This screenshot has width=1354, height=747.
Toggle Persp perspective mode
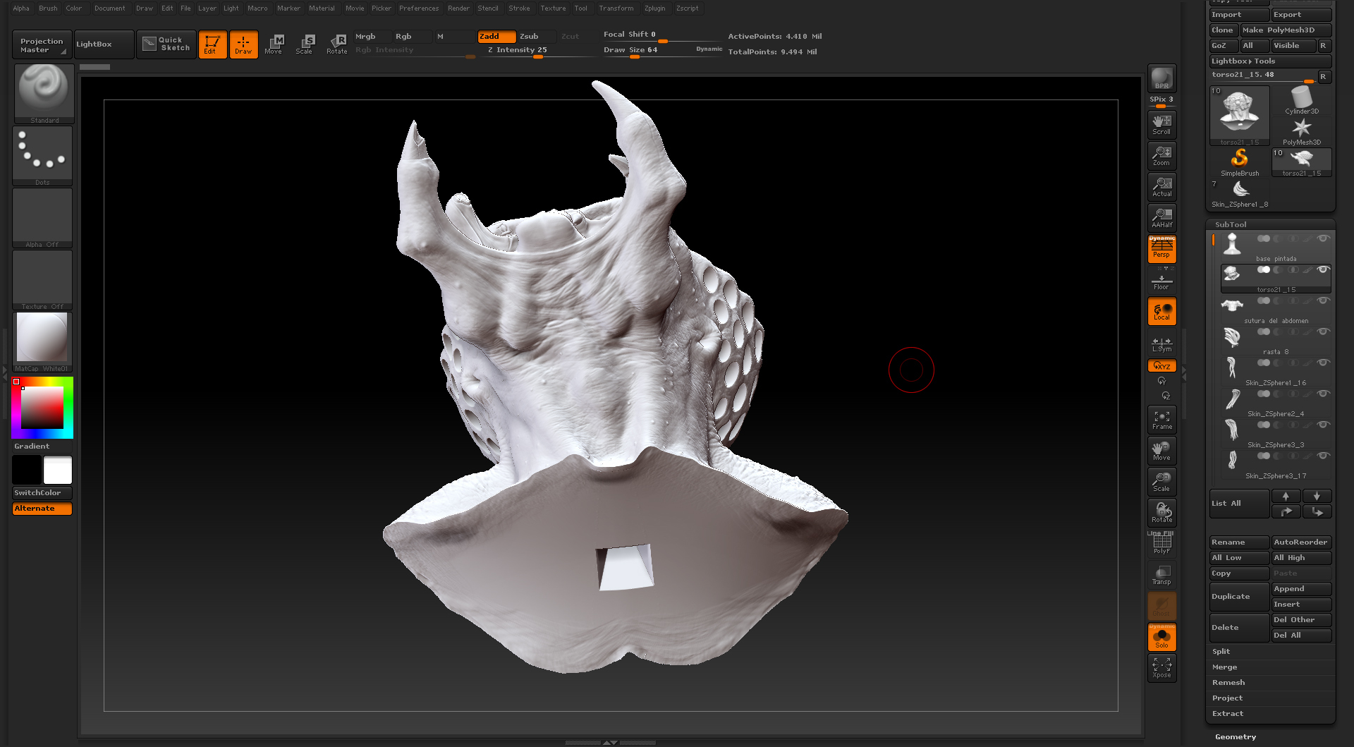(x=1161, y=248)
